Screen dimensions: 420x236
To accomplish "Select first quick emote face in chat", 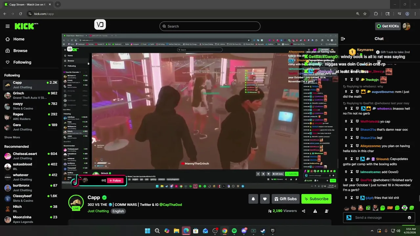I will coord(346,208).
